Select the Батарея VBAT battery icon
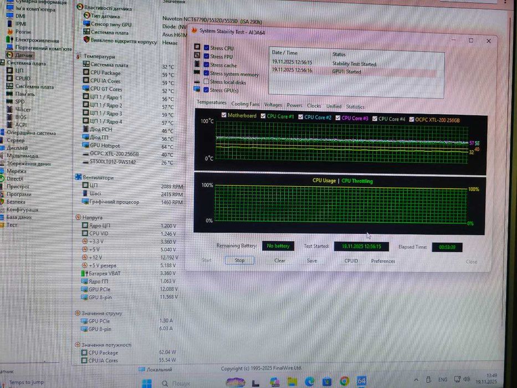This screenshot has width=517, height=388. pyautogui.click(x=84, y=273)
